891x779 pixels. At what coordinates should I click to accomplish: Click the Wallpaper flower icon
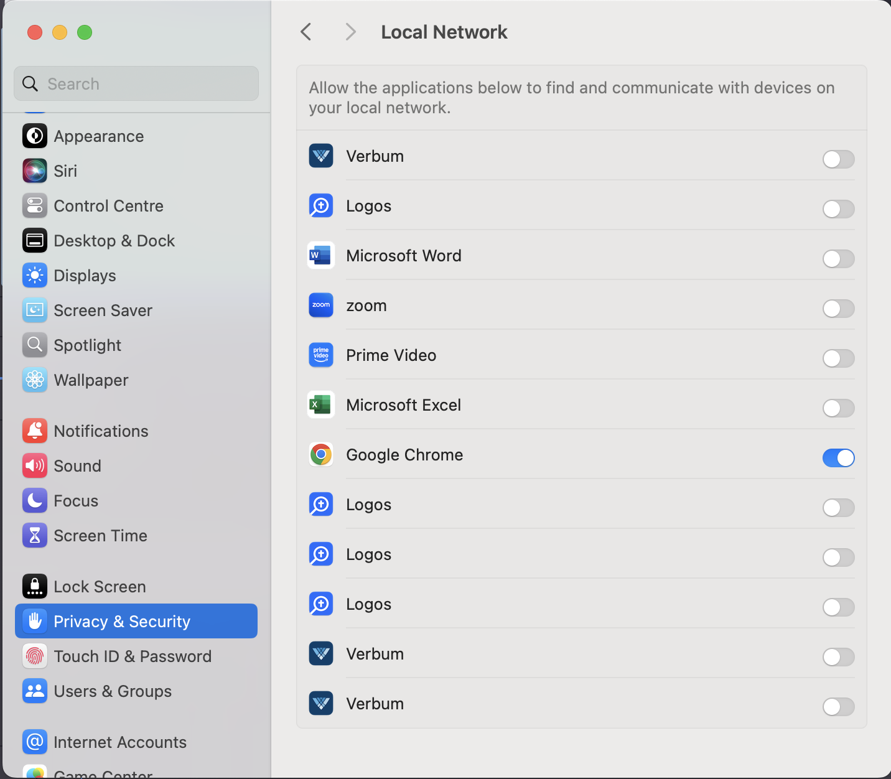(35, 380)
